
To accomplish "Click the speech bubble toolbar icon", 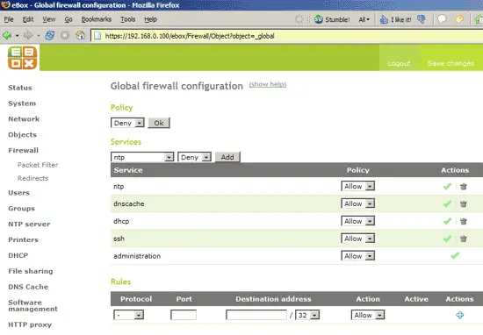I will (x=442, y=19).
